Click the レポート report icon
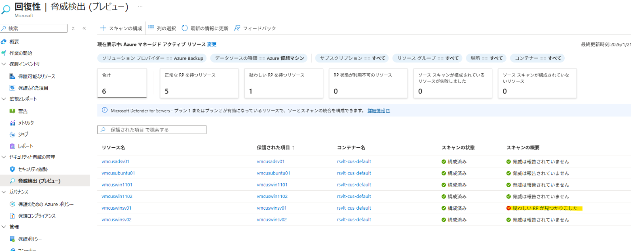Viewport: 631px width, 251px height. (x=13, y=146)
